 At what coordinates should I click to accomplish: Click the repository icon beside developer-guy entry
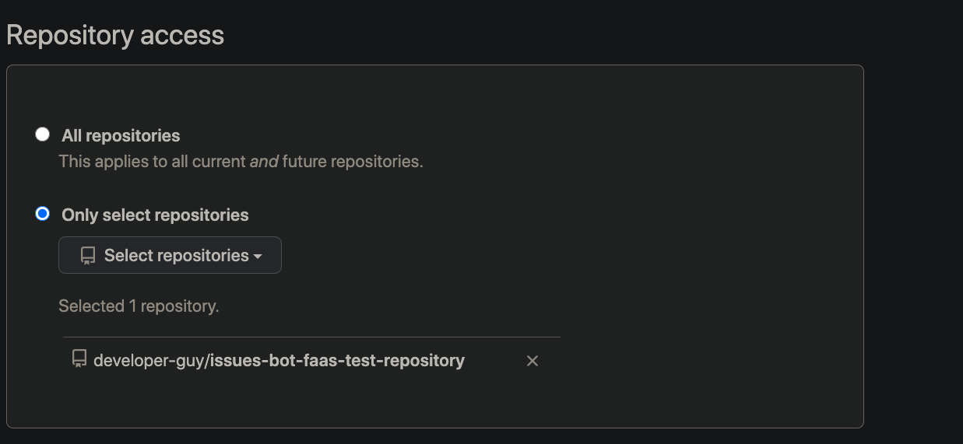tap(79, 358)
